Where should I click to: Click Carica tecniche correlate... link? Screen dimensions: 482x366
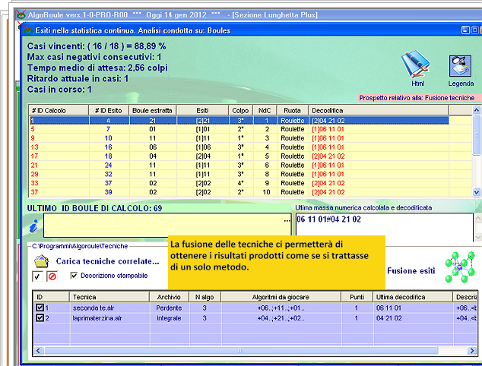pos(108,261)
